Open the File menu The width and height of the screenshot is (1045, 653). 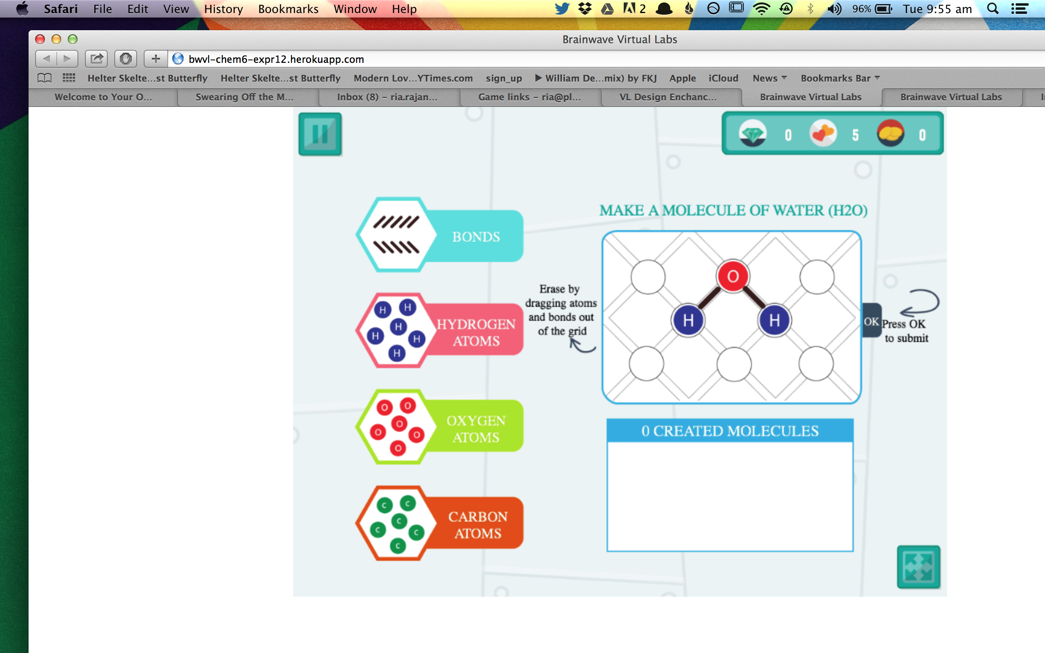tap(102, 9)
